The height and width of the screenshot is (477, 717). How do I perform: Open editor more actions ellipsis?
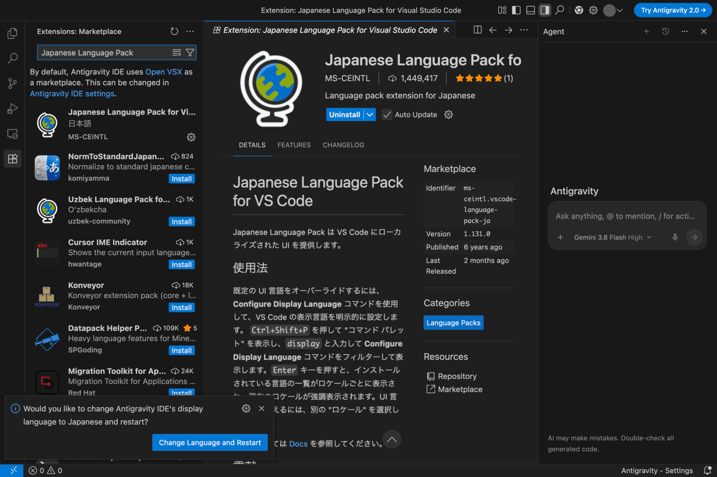click(524, 30)
